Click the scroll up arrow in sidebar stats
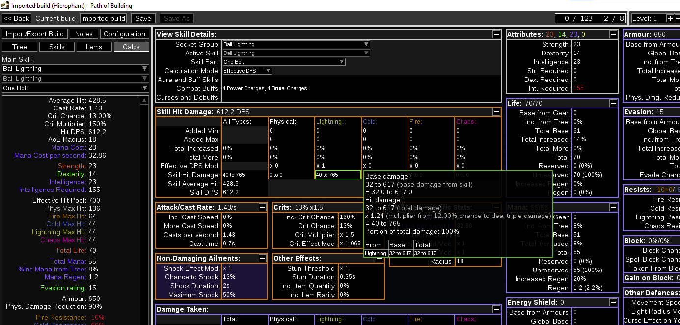The image size is (680, 325). 144,100
